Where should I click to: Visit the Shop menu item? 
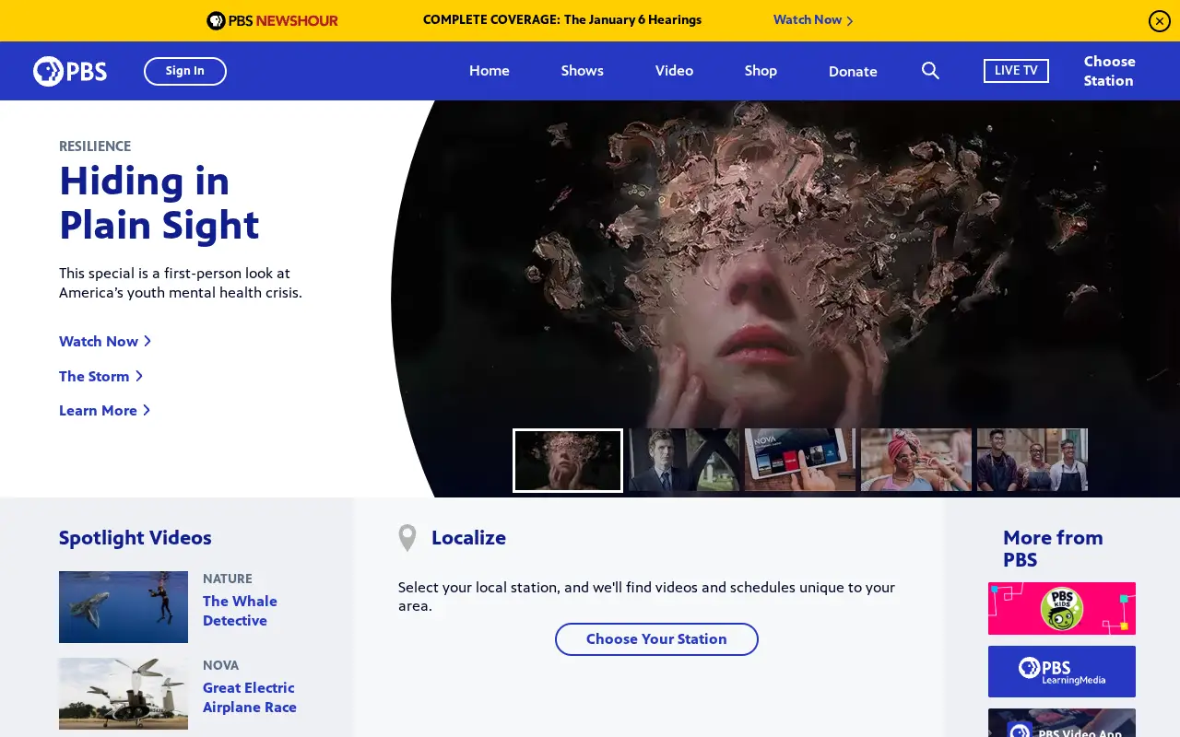tap(761, 71)
